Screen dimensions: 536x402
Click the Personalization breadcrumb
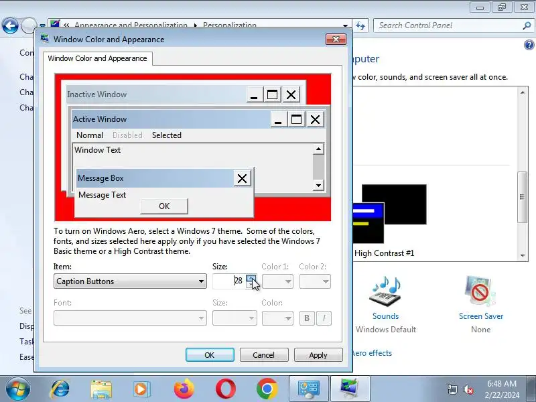click(x=230, y=25)
